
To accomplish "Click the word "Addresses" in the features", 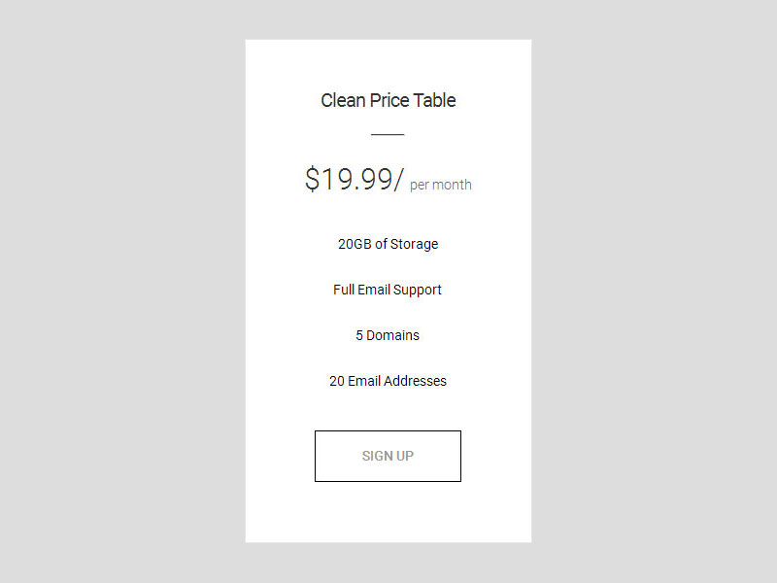I will click(415, 381).
